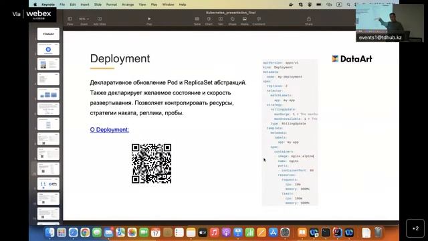
Task: Open Music from the Dock
Action: click(x=214, y=232)
